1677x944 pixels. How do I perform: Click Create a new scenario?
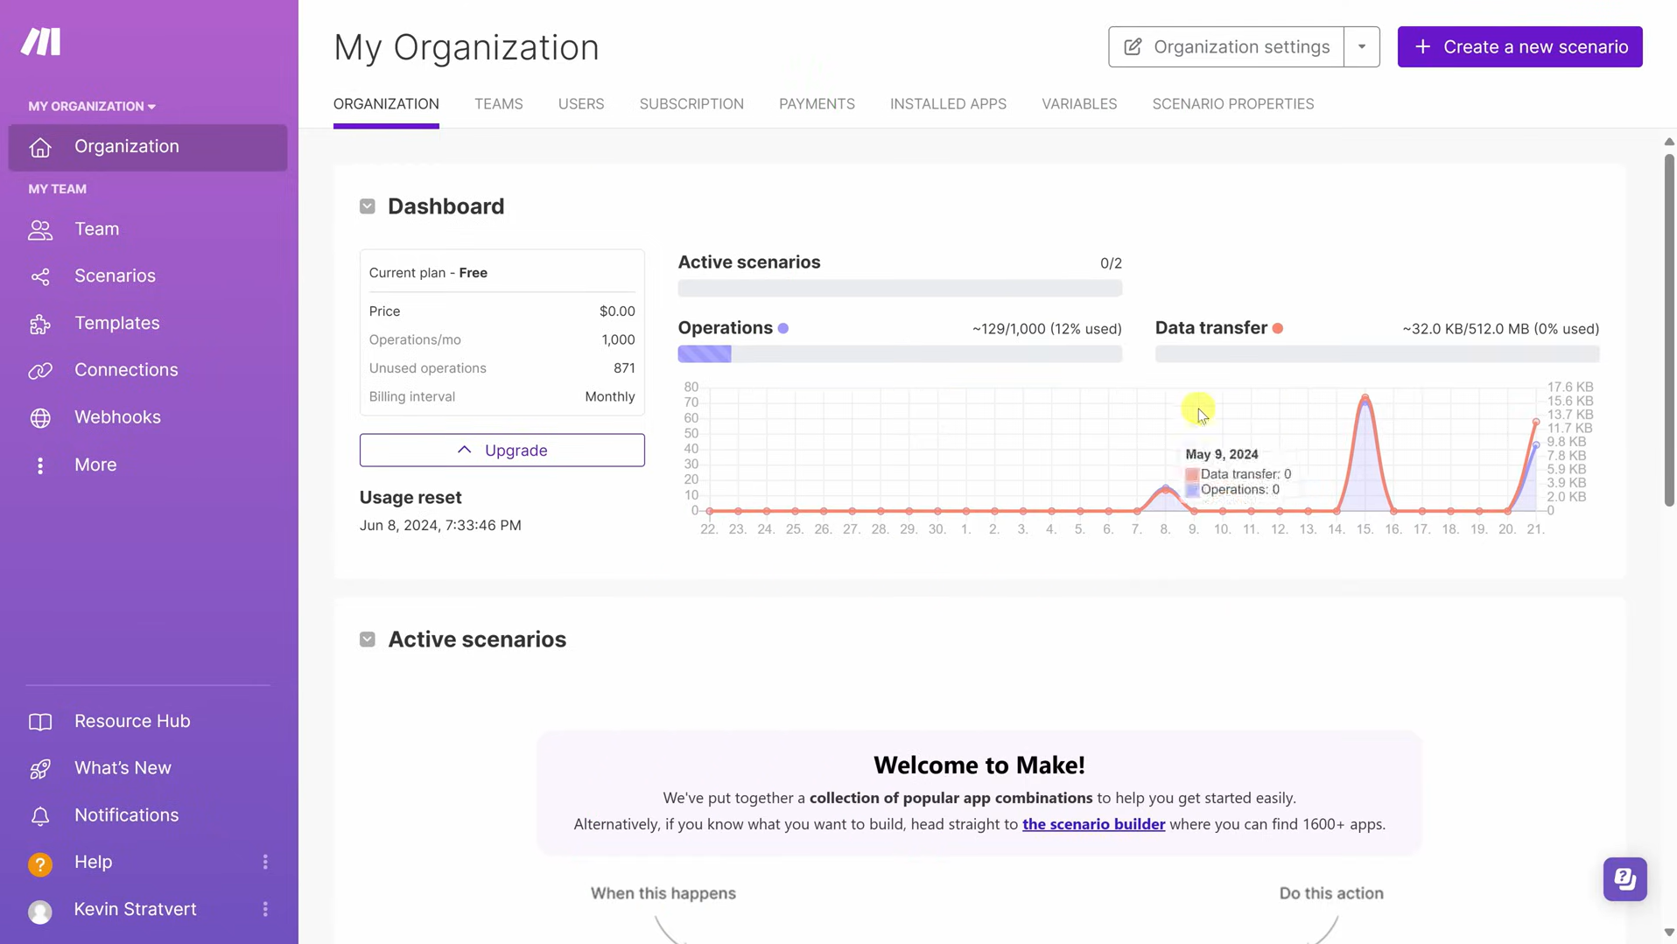click(x=1519, y=46)
